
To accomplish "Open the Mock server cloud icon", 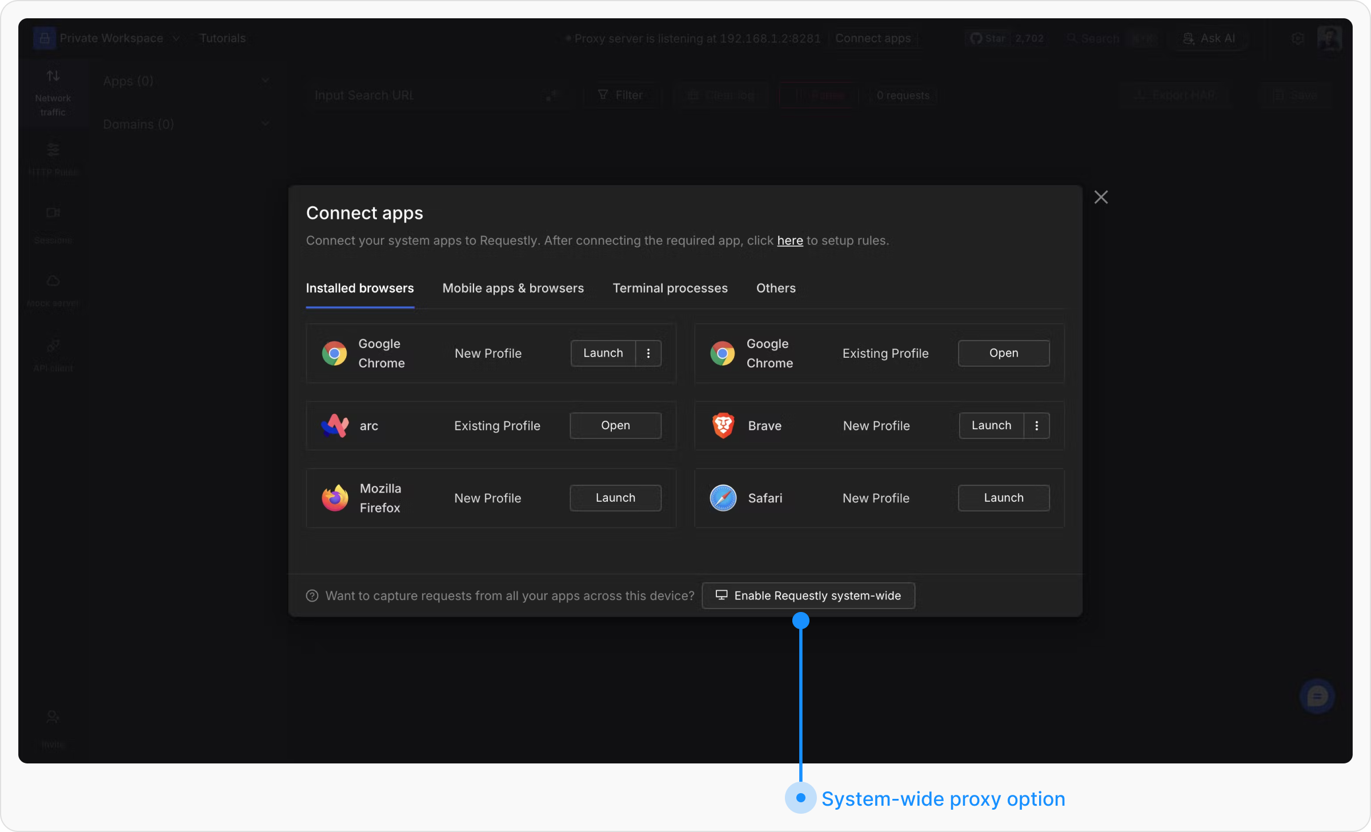I will [x=53, y=281].
